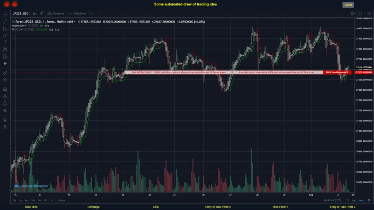Screen dimensions: 374x210
Task: Take a chart snapshot with the camera icon
Action: (369, 13)
